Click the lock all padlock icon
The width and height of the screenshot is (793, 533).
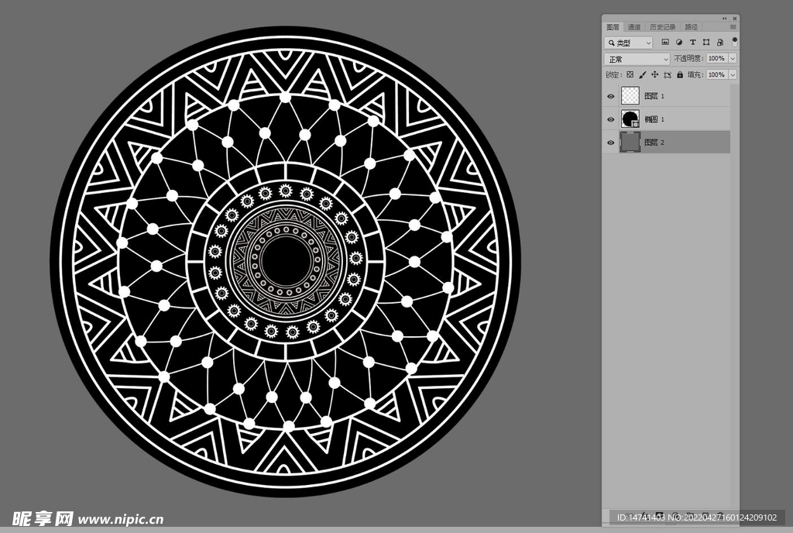pos(680,75)
